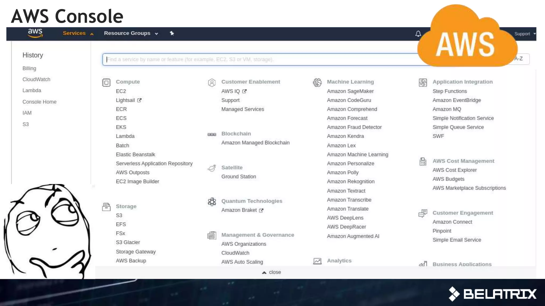Open EC2 Image Builder
Image resolution: width=545 pixels, height=306 pixels.
pyautogui.click(x=137, y=181)
